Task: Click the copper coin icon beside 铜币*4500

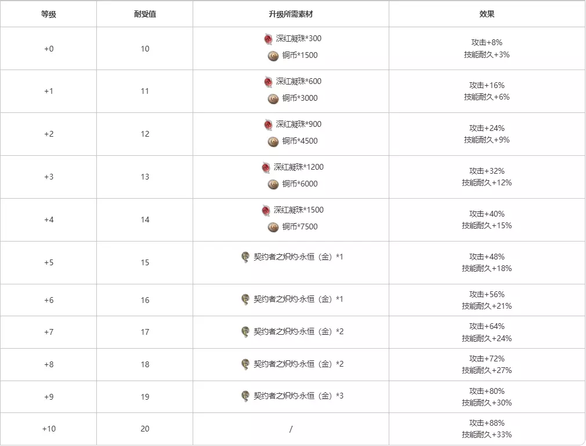Action: tap(273, 141)
